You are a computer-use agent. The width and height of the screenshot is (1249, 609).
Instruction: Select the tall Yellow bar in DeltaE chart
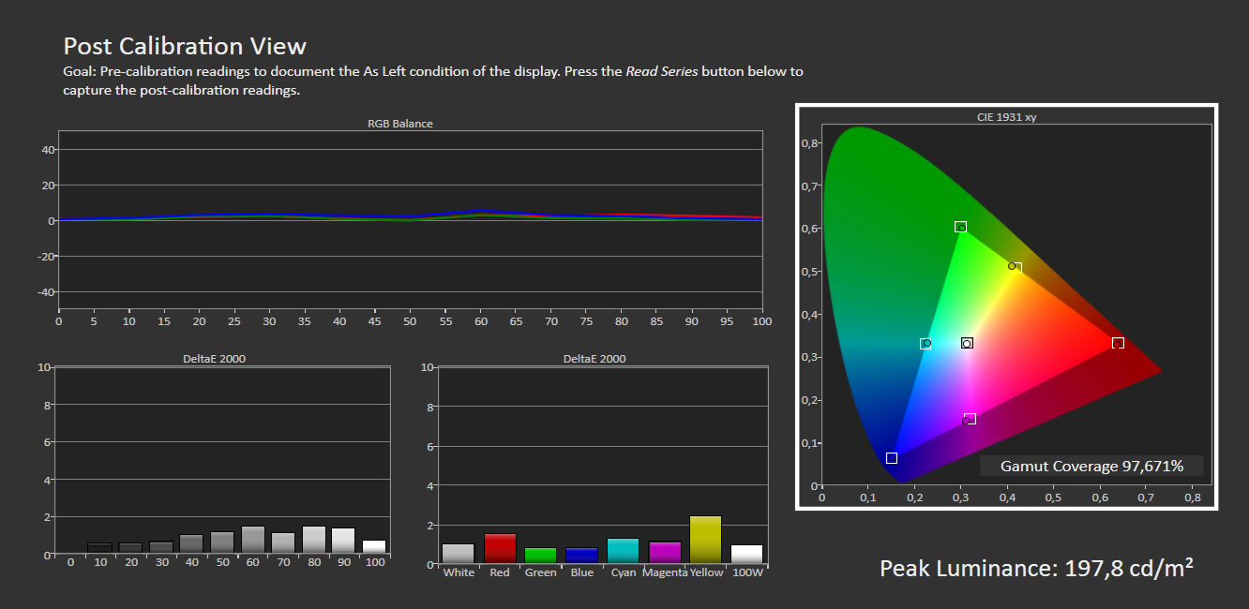(x=705, y=540)
